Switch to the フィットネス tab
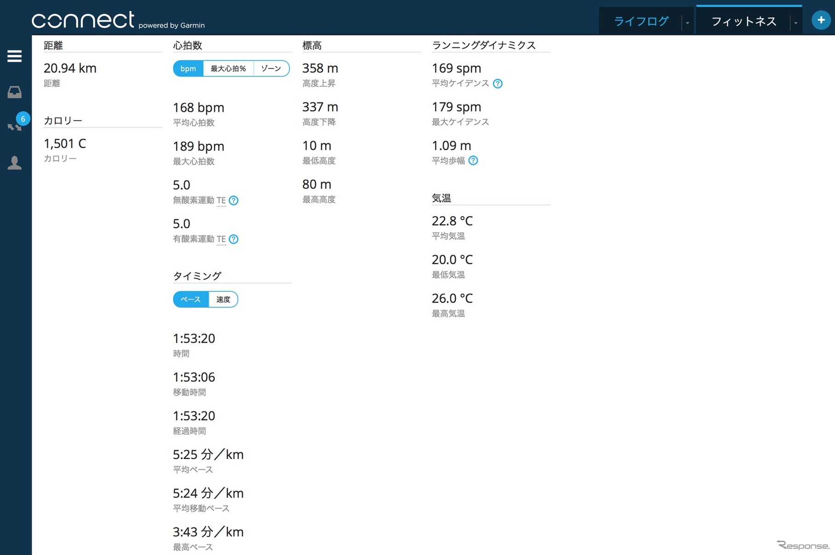 pos(743,21)
